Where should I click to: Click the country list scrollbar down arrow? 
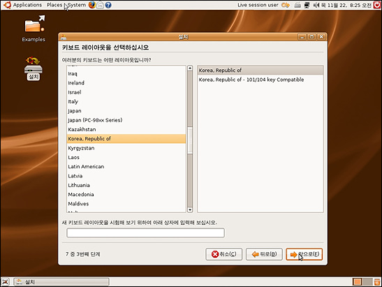[190, 209]
